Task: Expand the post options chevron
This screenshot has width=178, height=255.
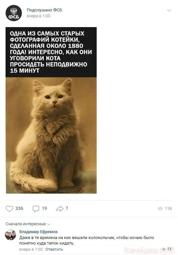Action: pos(169,10)
